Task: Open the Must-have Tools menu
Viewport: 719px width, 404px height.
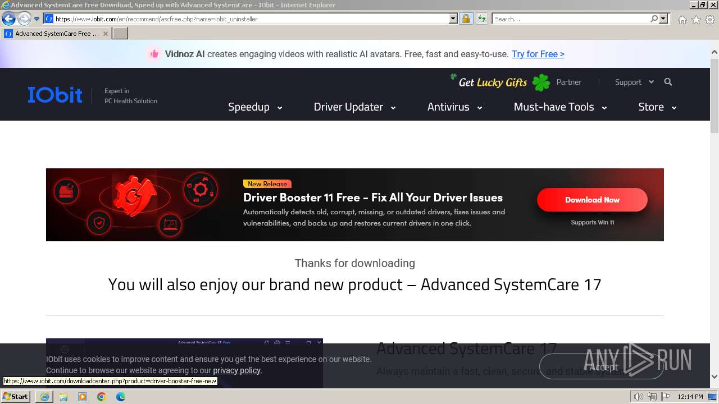Action: pos(560,107)
